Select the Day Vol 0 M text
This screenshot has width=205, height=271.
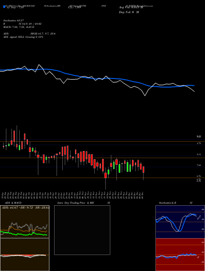click(x=129, y=12)
